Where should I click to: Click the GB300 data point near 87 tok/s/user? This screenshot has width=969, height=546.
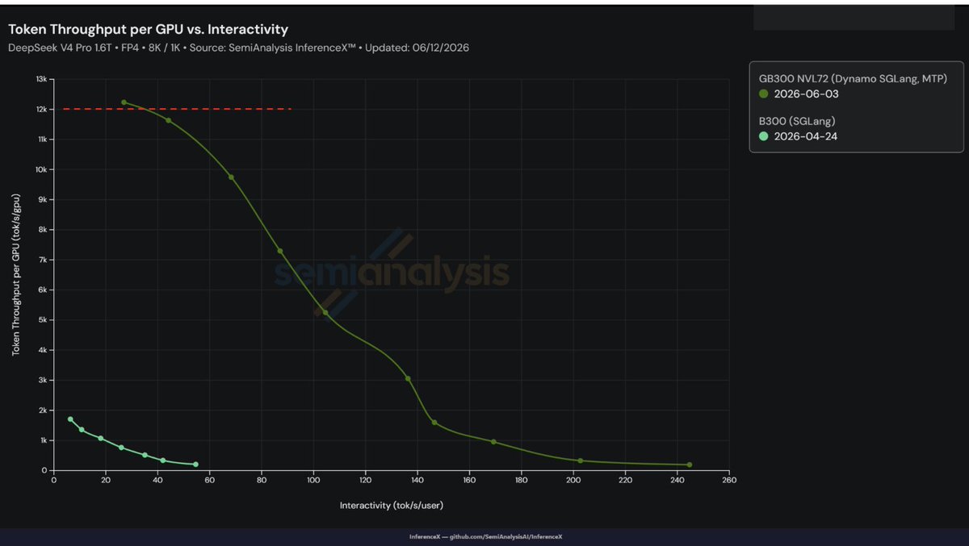(280, 251)
